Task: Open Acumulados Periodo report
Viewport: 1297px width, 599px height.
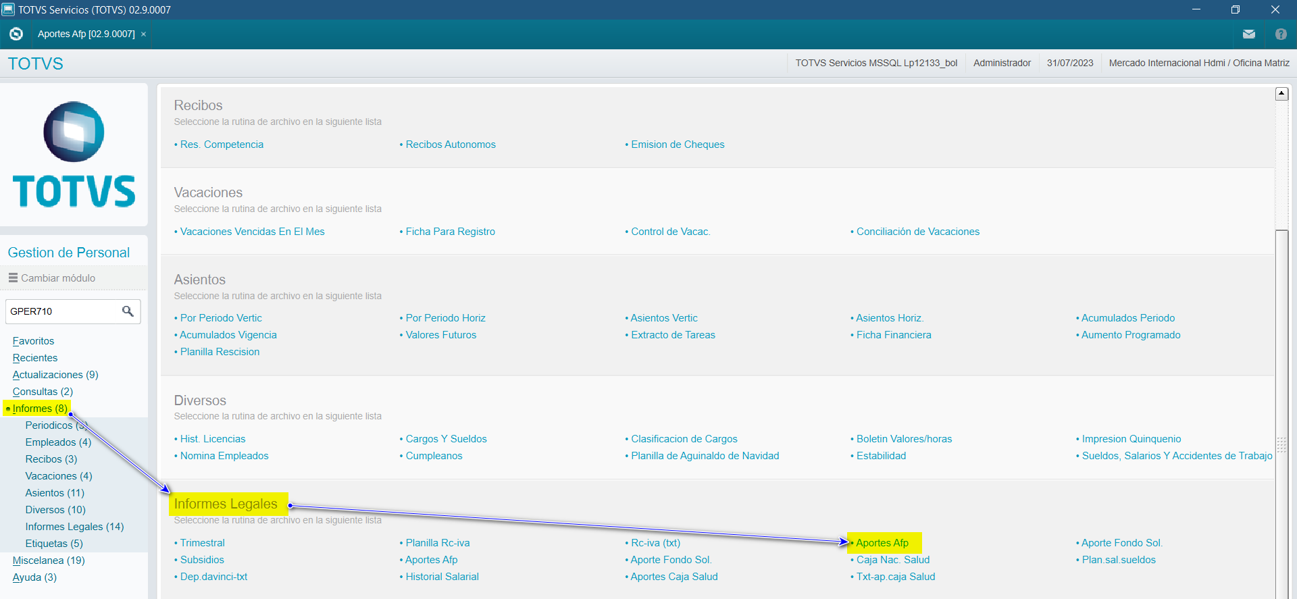Action: [x=1128, y=318]
